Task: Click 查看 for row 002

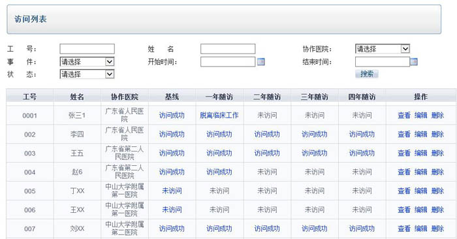Action: point(404,135)
